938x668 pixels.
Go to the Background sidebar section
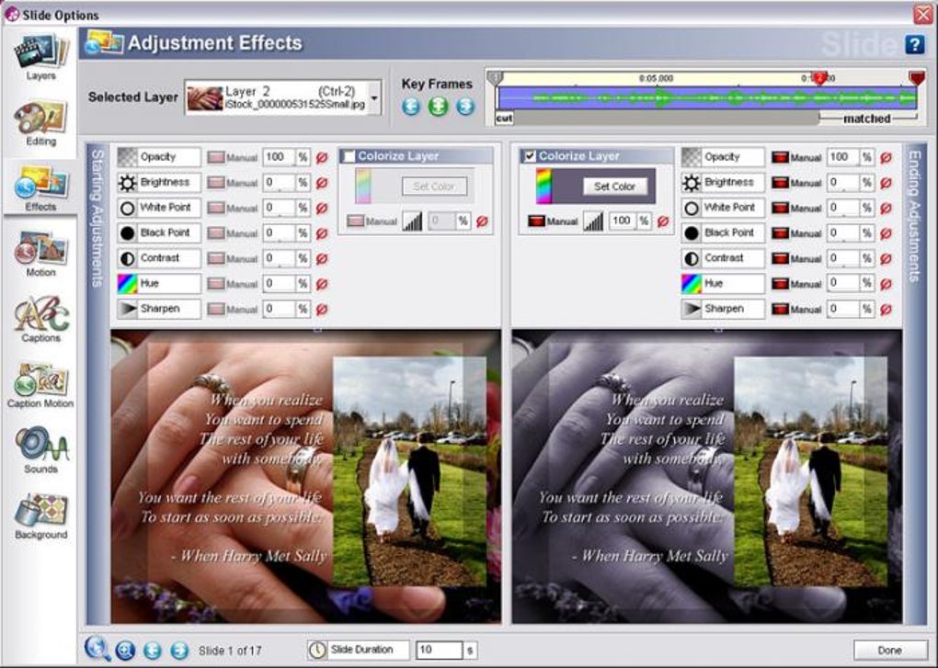pos(40,516)
